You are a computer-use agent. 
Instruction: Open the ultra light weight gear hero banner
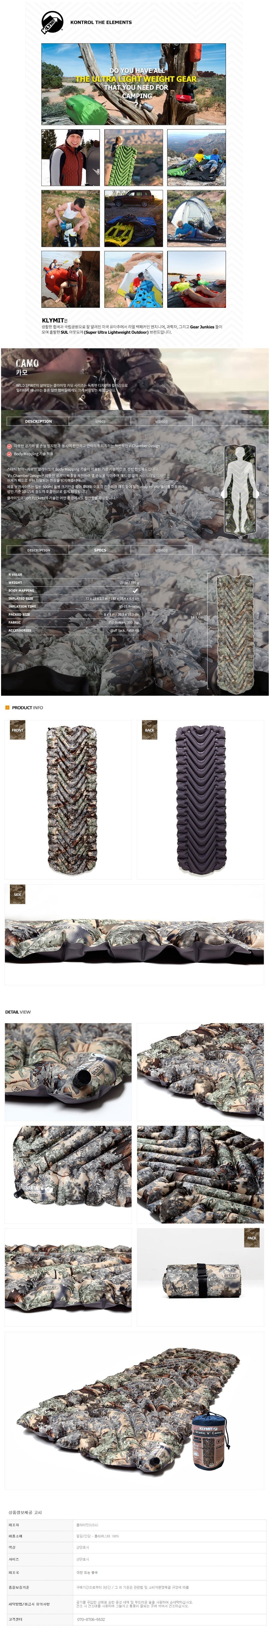point(134,84)
